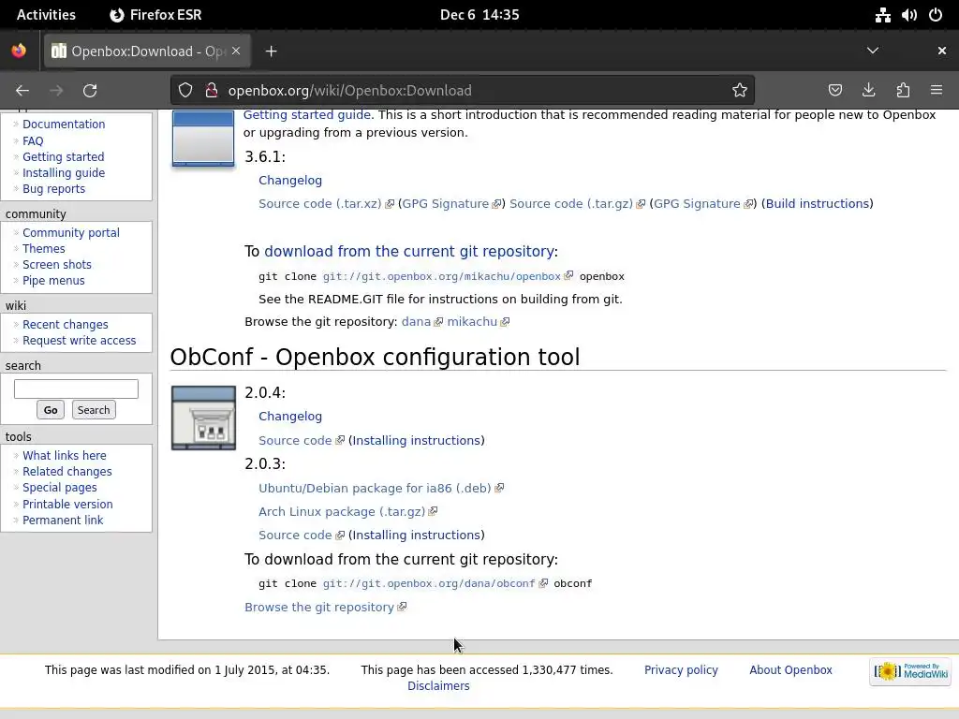Viewport: 959px width, 719px height.
Task: Open the ObConf 2.0.4 Changelog link
Action: tap(290, 417)
